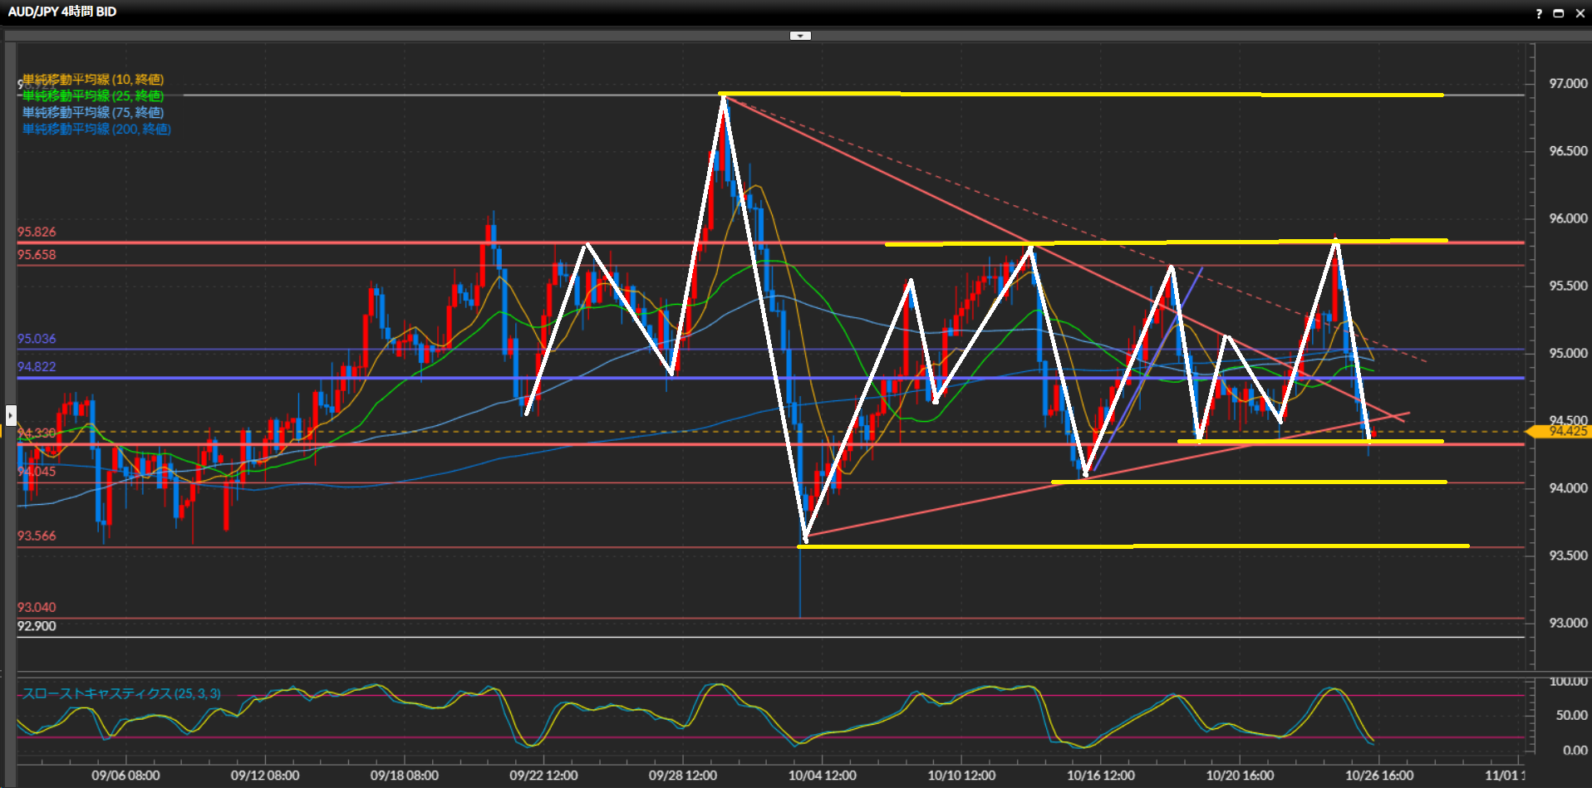Click the help question mark icon
The image size is (1592, 788).
coord(1539,13)
